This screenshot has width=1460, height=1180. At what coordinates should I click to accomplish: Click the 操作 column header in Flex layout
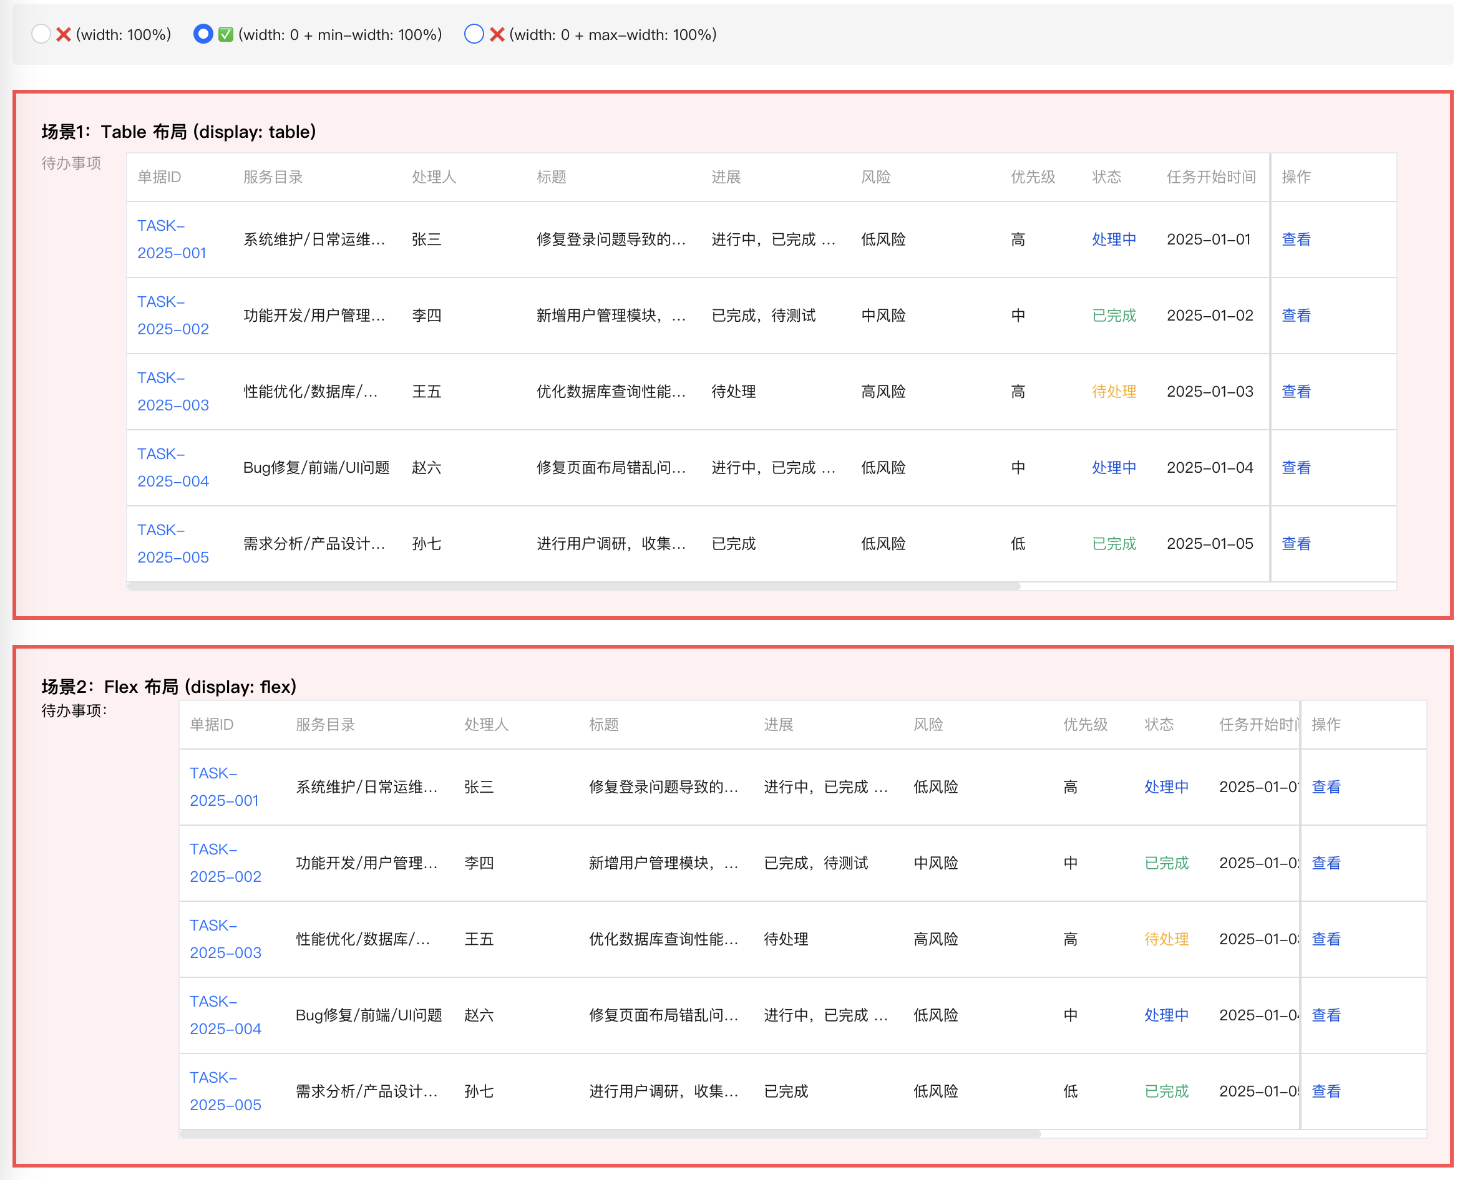[1325, 725]
